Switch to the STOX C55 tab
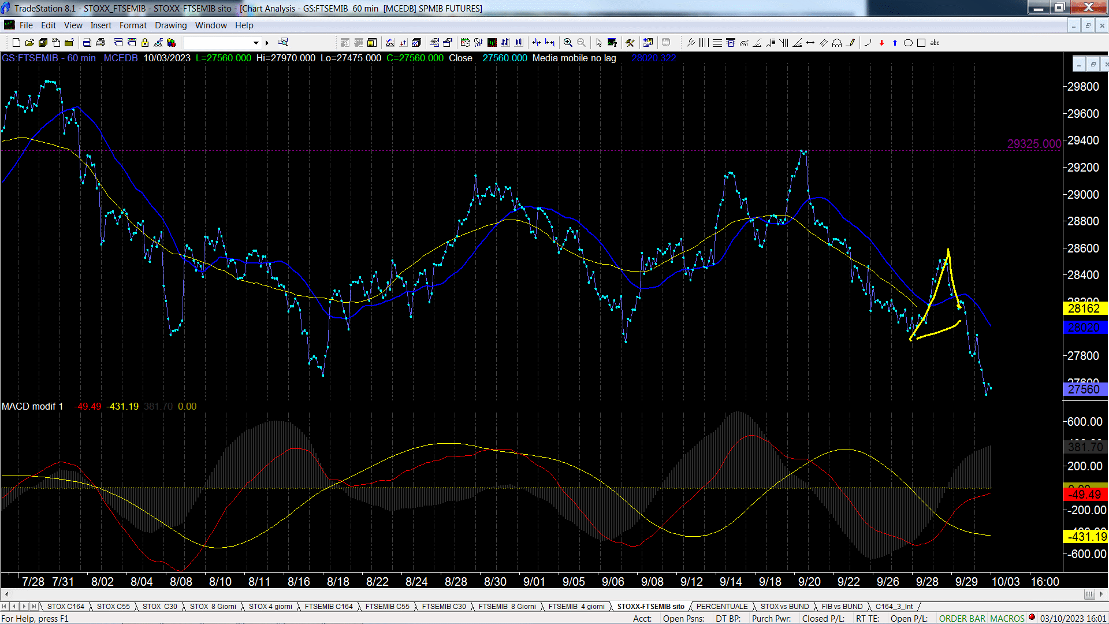 pos(113,606)
